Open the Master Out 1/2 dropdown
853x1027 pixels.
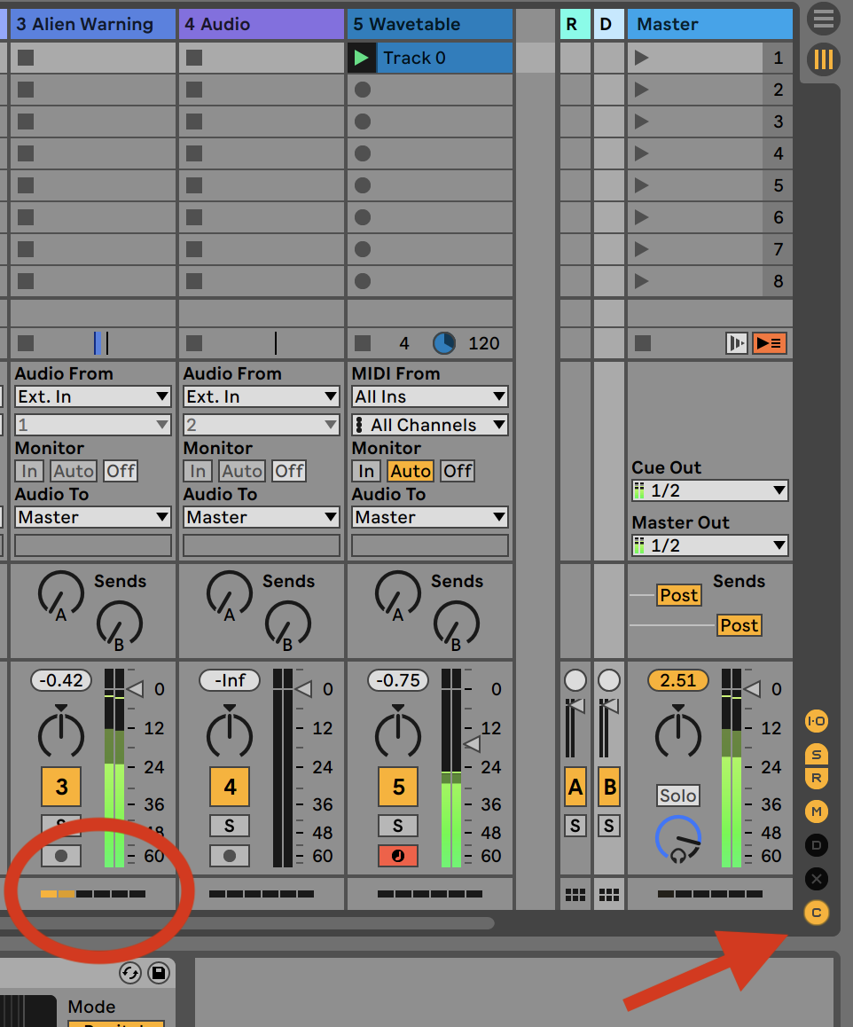[x=710, y=545]
